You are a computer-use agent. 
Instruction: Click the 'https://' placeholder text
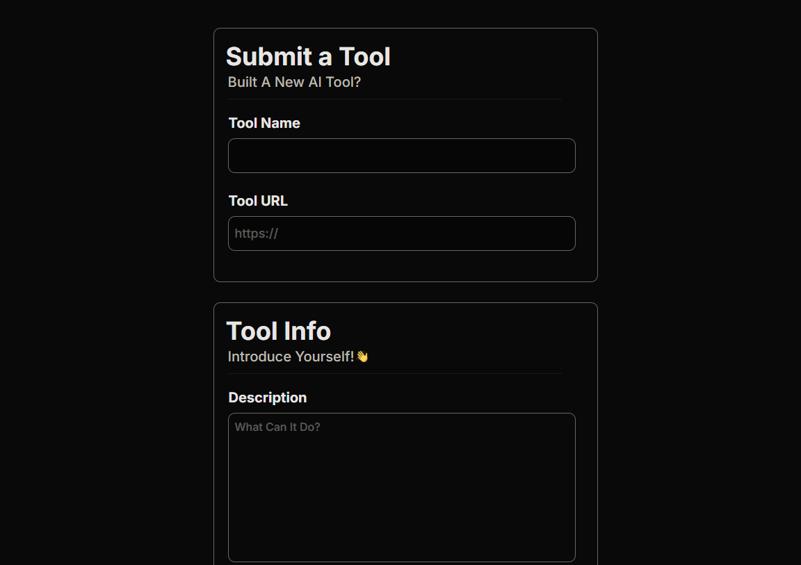pyautogui.click(x=257, y=234)
